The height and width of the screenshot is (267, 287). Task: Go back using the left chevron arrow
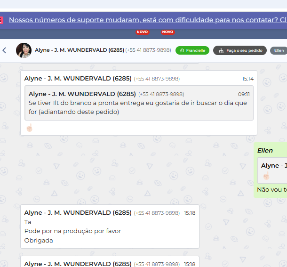[x=5, y=50]
